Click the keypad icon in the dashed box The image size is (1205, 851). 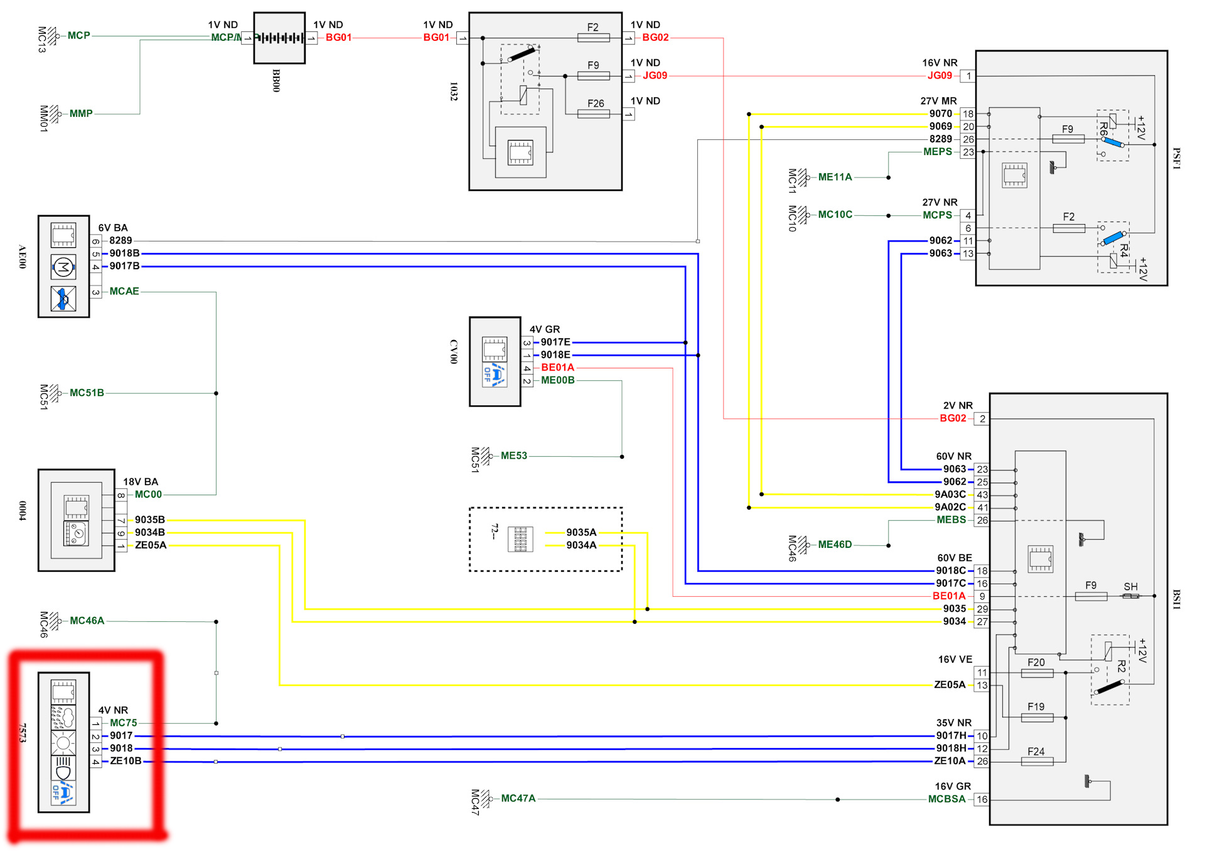click(520, 539)
